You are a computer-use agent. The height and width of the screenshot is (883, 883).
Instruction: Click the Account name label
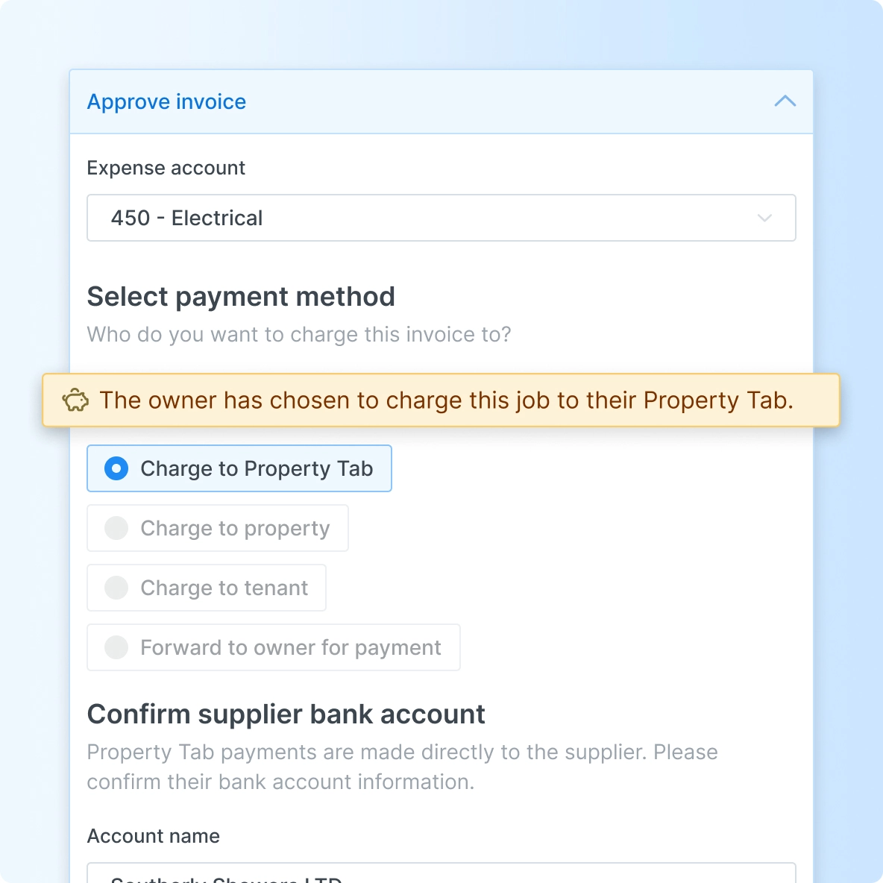[153, 836]
